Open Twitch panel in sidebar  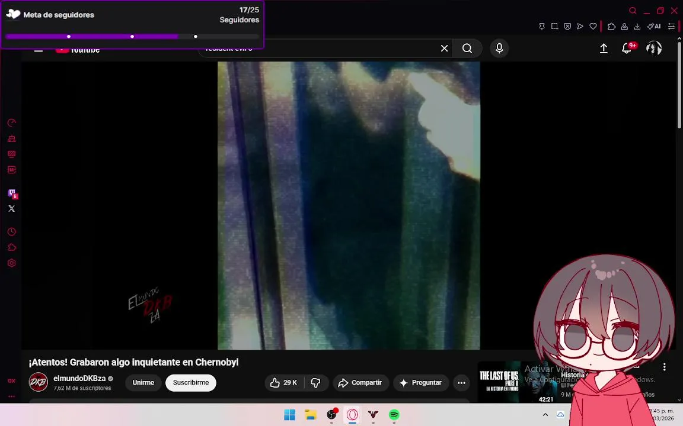[12, 193]
